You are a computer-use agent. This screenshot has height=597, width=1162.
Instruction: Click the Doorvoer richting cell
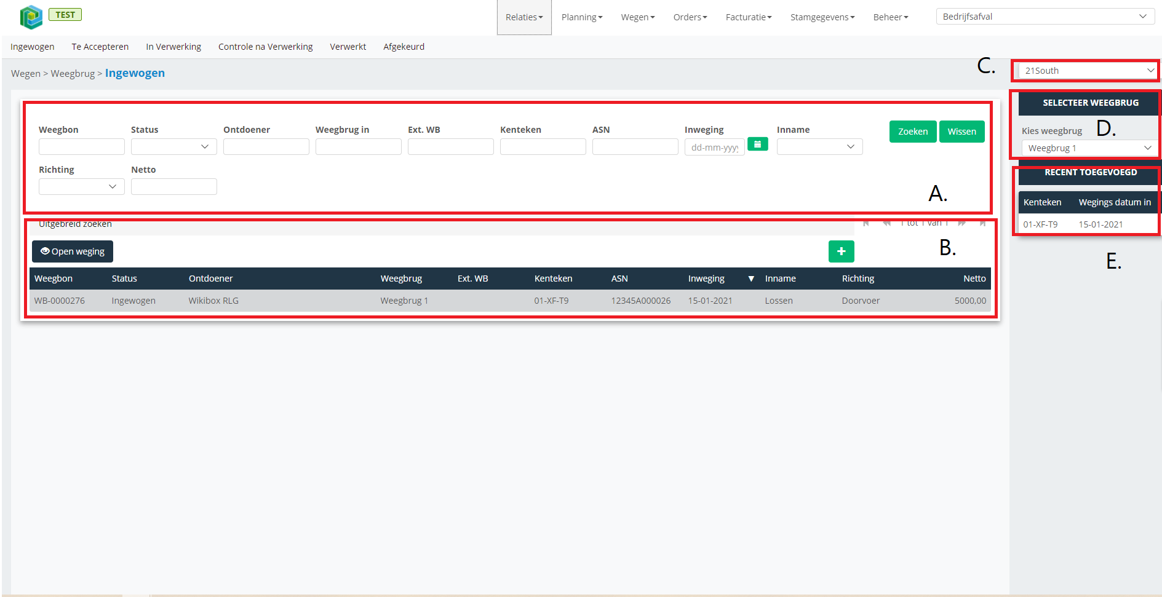coord(861,301)
